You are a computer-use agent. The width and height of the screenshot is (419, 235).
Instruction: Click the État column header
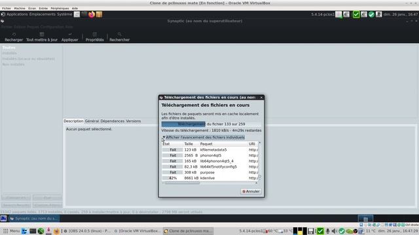click(x=172, y=144)
